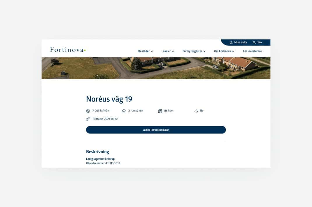312x207 pixels.
Task: Expand the Lokaler dropdown menu
Action: 168,51
